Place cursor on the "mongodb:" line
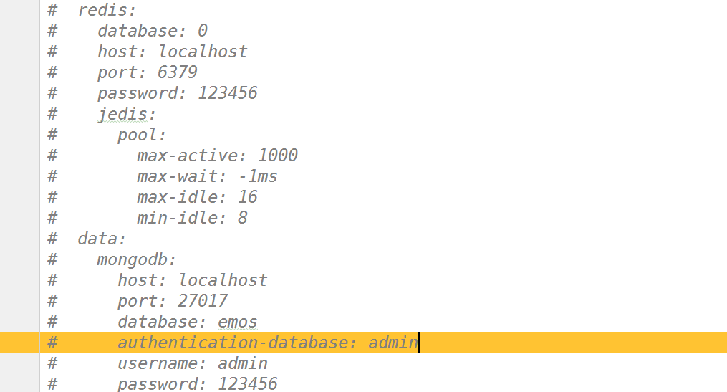This screenshot has height=392, width=727. 136,259
